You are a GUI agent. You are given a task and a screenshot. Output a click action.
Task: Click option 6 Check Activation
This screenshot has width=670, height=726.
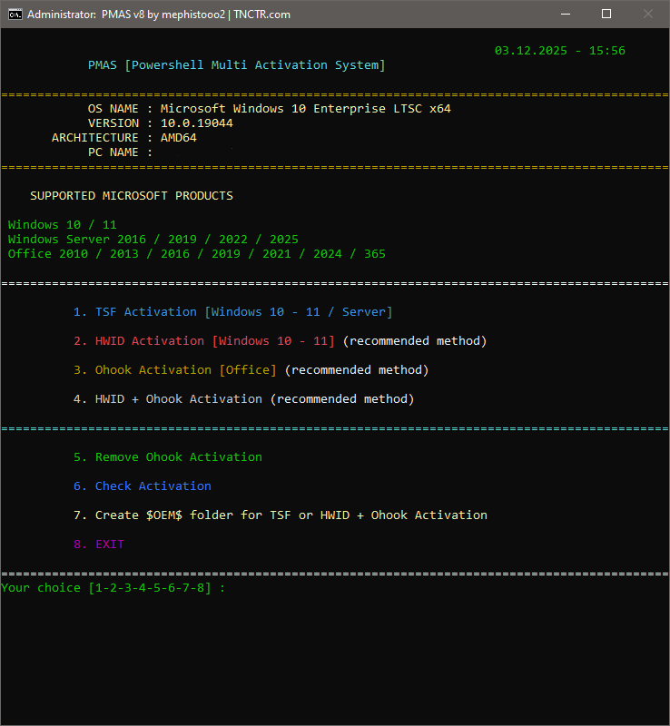point(143,486)
